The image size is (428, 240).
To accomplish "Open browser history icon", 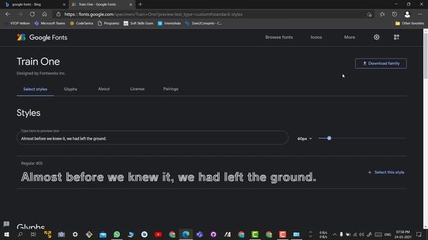I will tap(395, 14).
